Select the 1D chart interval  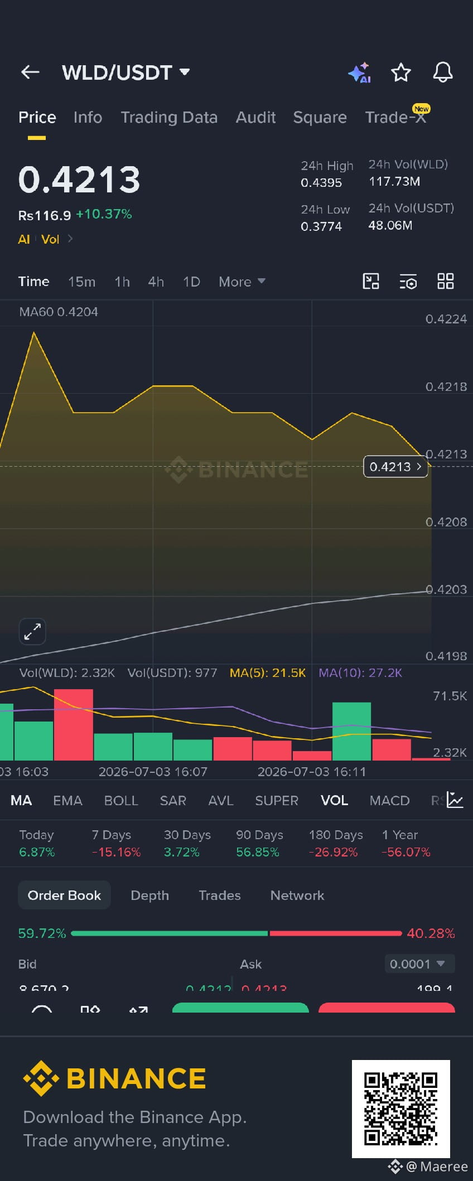tap(191, 282)
